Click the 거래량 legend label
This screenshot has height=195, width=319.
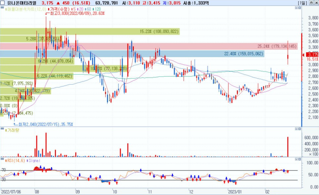(12, 130)
